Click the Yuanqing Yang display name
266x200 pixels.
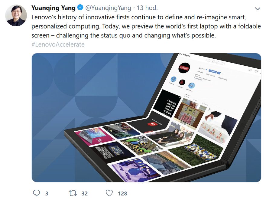(x=54, y=8)
